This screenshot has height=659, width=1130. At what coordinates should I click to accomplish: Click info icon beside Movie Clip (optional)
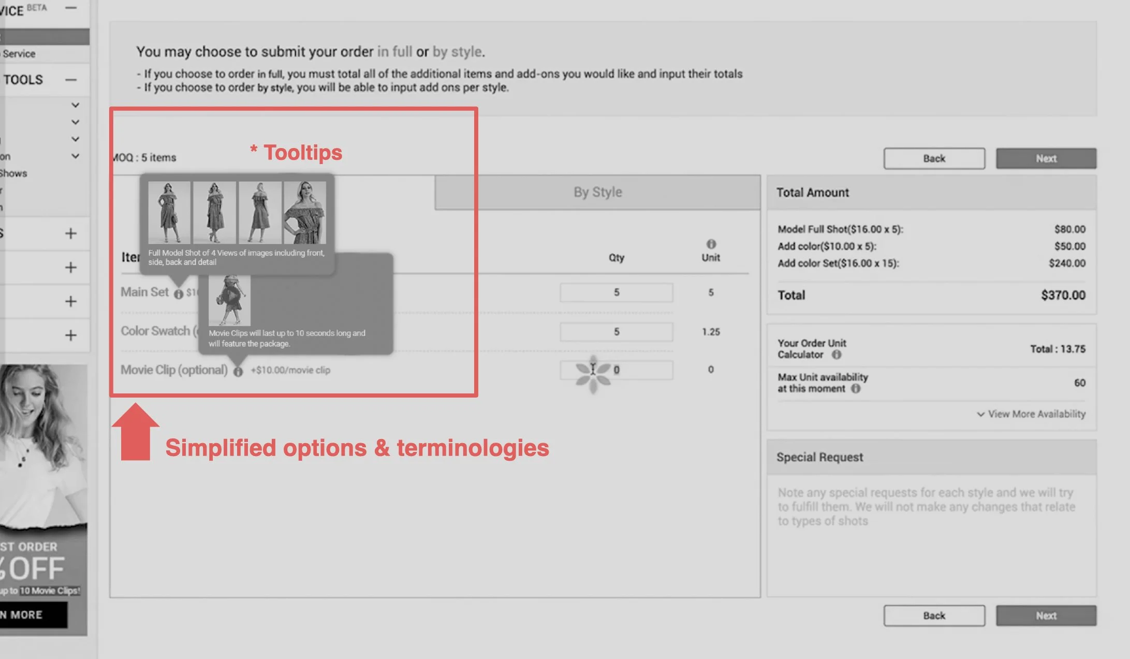238,371
